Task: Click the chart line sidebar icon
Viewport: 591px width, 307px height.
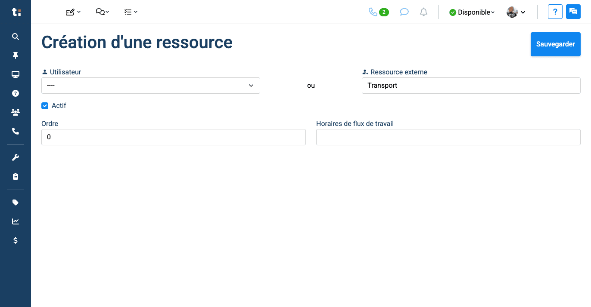Action: 16,221
